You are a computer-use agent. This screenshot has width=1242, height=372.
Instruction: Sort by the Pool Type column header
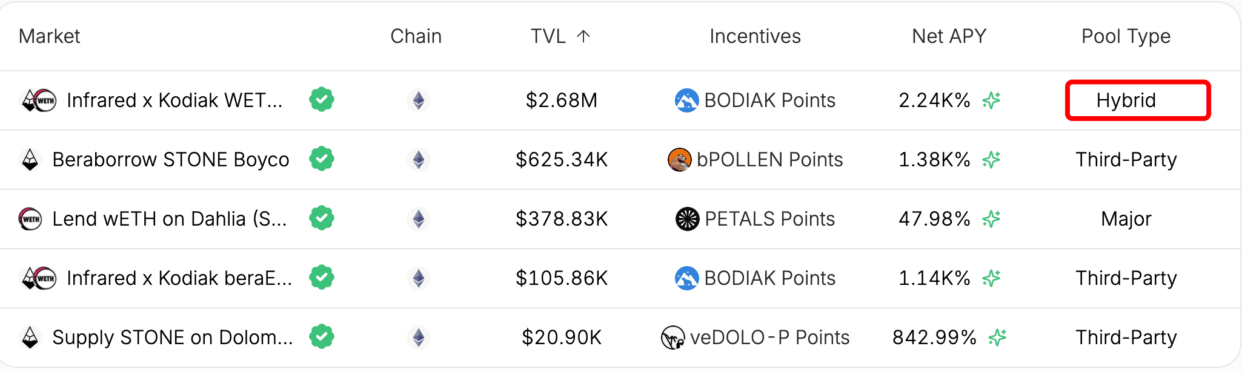(x=1126, y=36)
